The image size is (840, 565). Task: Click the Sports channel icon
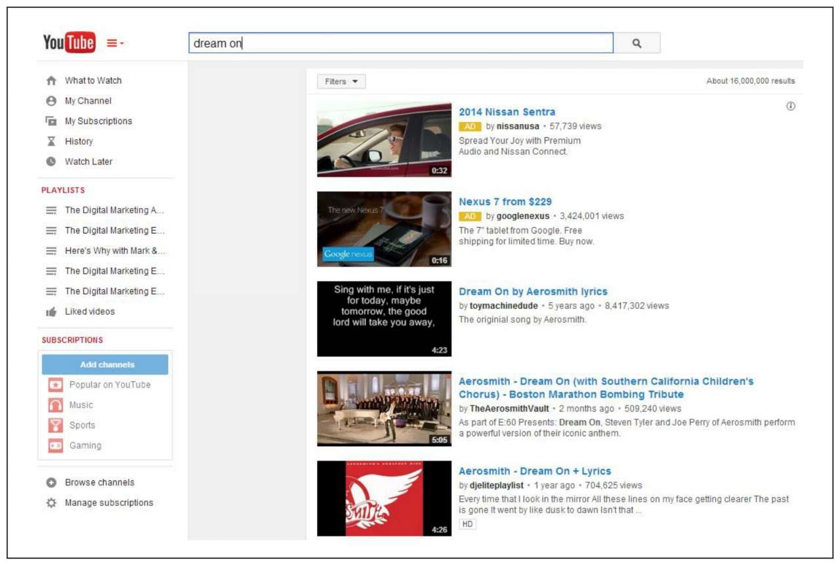(56, 426)
